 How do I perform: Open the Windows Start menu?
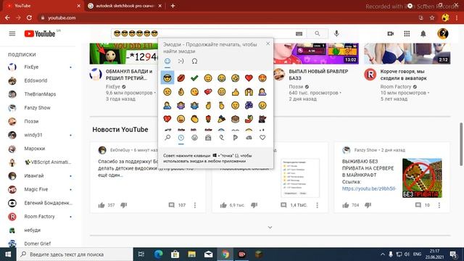tap(8, 254)
